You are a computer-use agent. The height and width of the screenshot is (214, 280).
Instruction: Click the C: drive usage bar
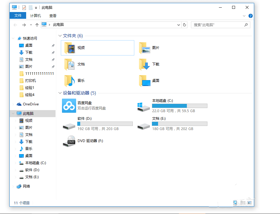180,106
